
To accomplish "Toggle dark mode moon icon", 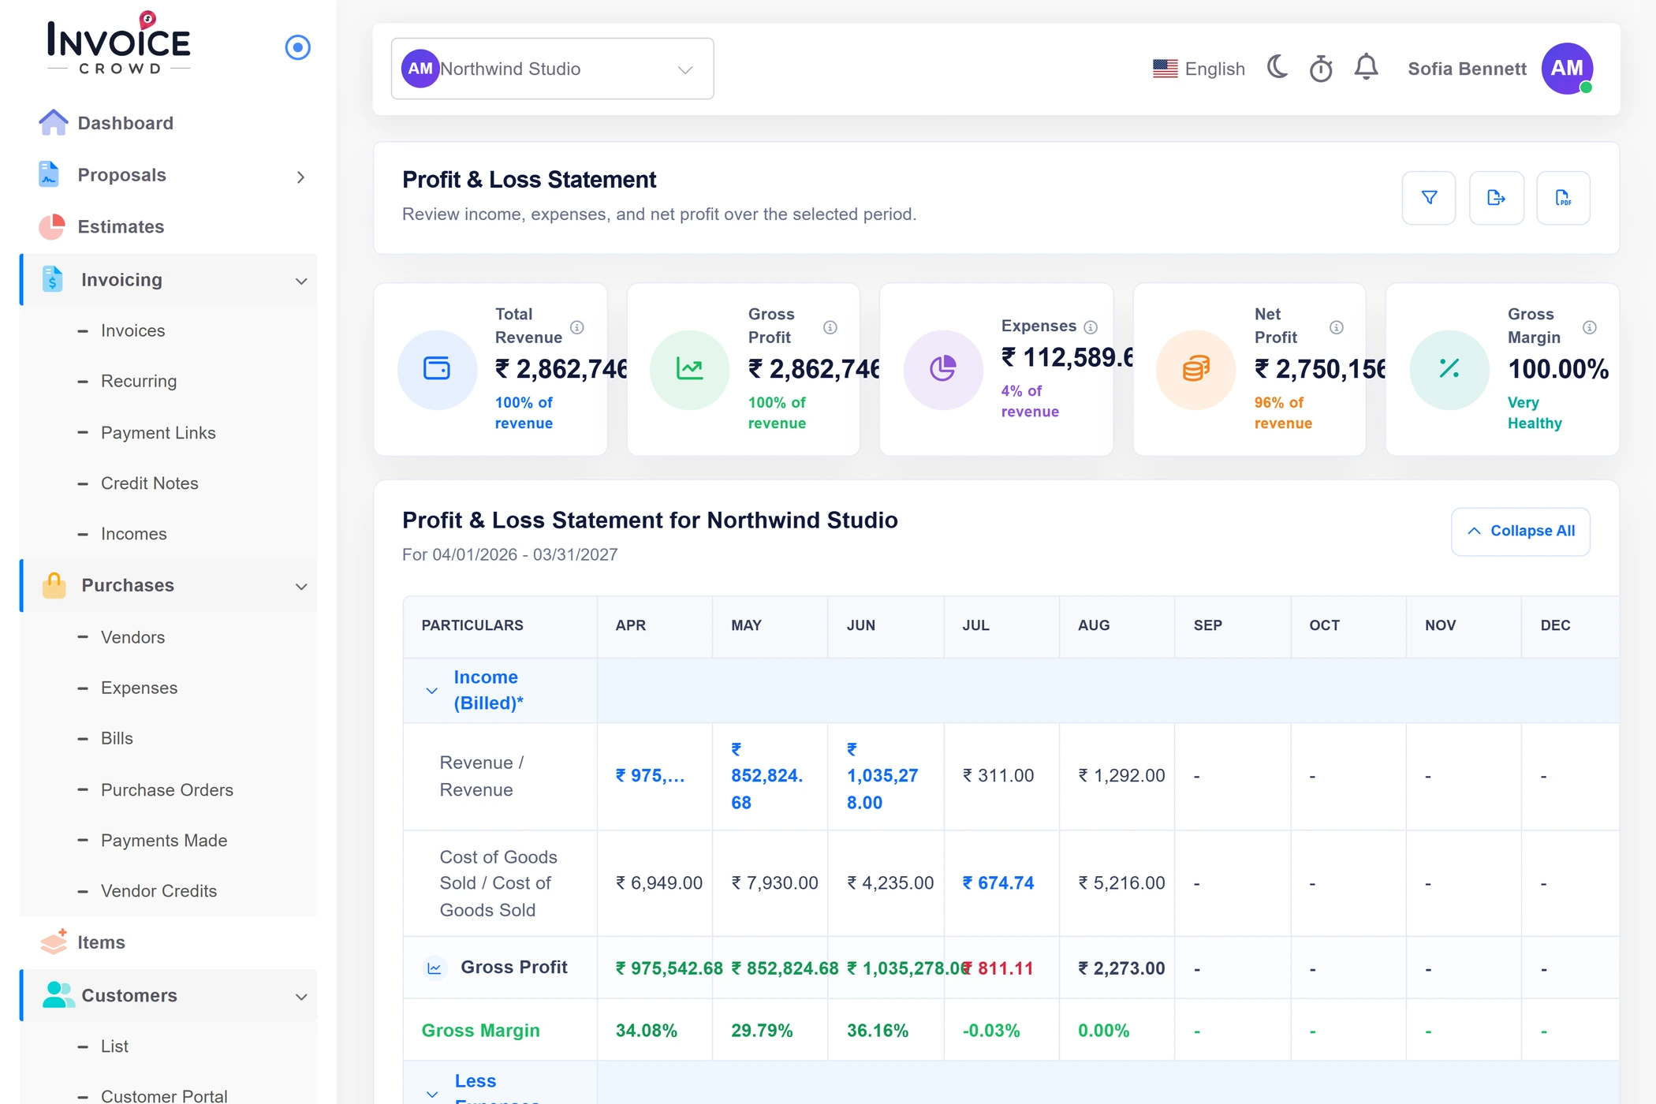I will pos(1277,68).
